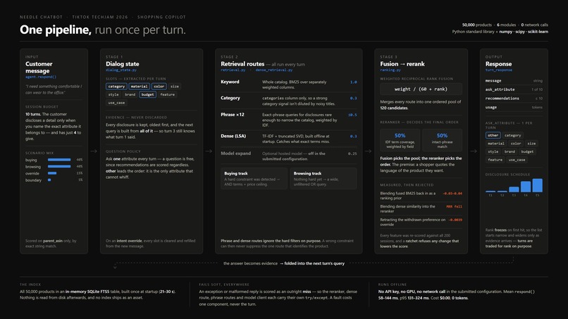Click the weight / (60 + rank) formula box
The image size is (568, 319).
point(421,89)
